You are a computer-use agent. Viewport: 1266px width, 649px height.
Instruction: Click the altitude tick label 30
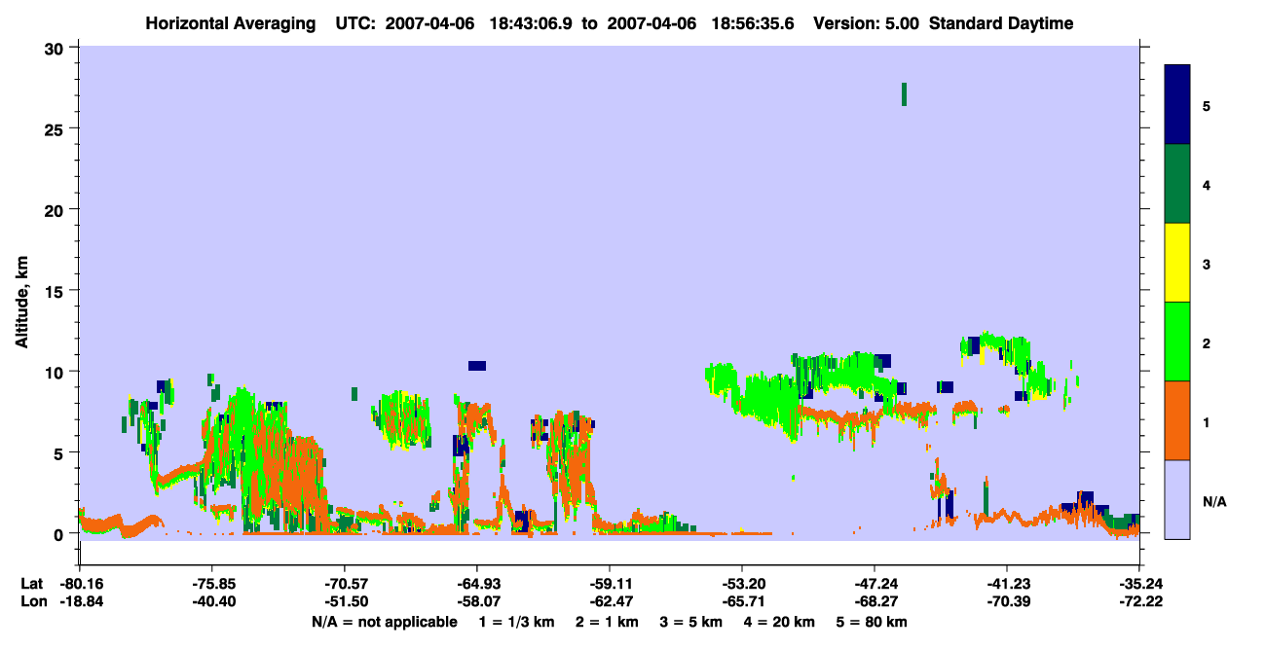coord(55,49)
